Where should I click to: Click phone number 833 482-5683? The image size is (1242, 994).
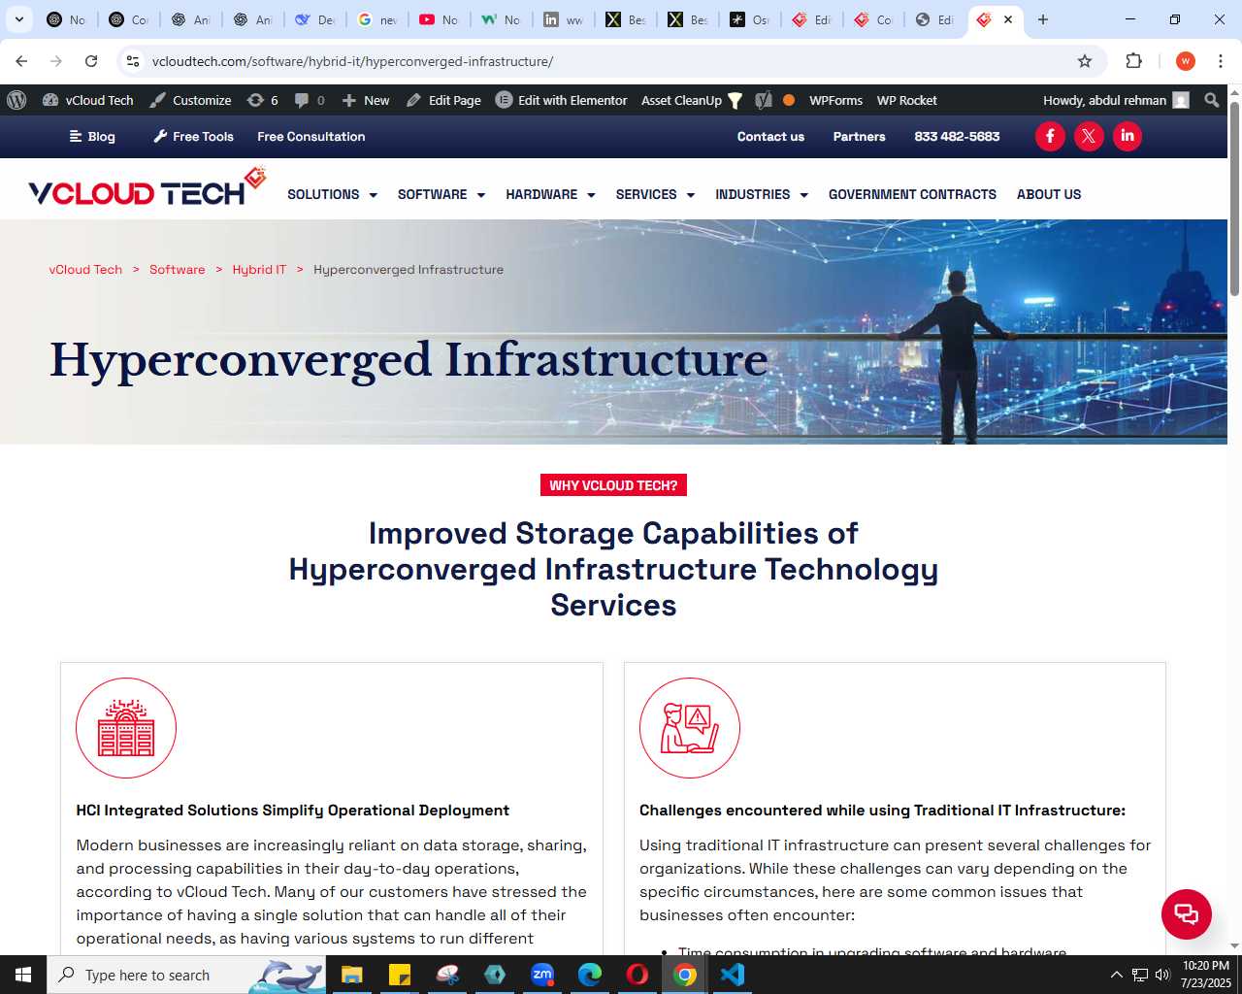click(957, 137)
